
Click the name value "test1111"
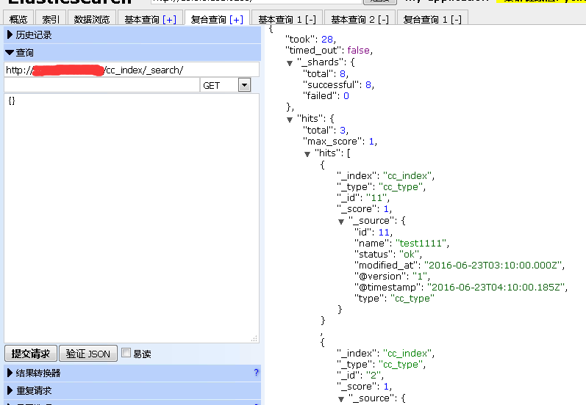pyautogui.click(x=421, y=243)
